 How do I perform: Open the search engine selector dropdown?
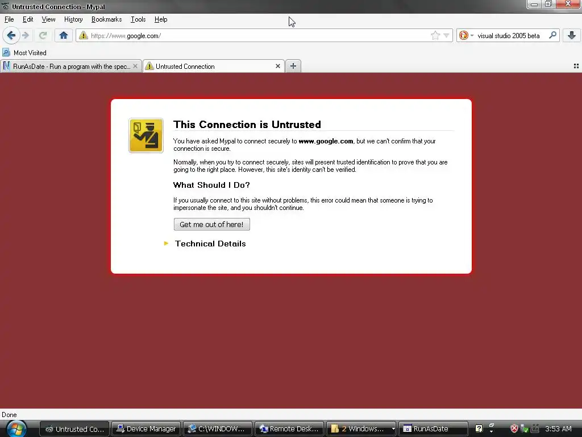point(466,35)
